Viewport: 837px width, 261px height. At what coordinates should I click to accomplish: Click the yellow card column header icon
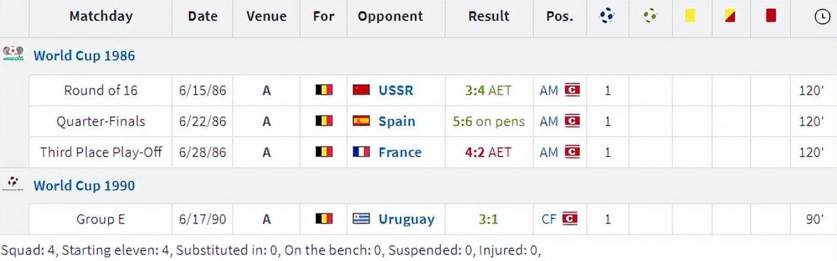point(690,16)
